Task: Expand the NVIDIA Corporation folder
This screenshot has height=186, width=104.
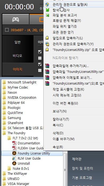Action: [x=22, y=98]
